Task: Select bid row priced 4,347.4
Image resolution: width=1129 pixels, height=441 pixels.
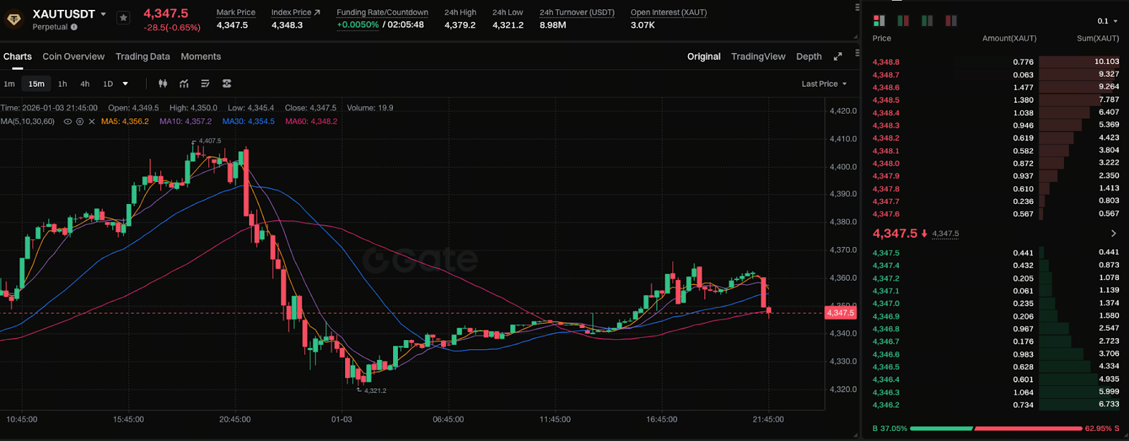Action: click(x=996, y=265)
